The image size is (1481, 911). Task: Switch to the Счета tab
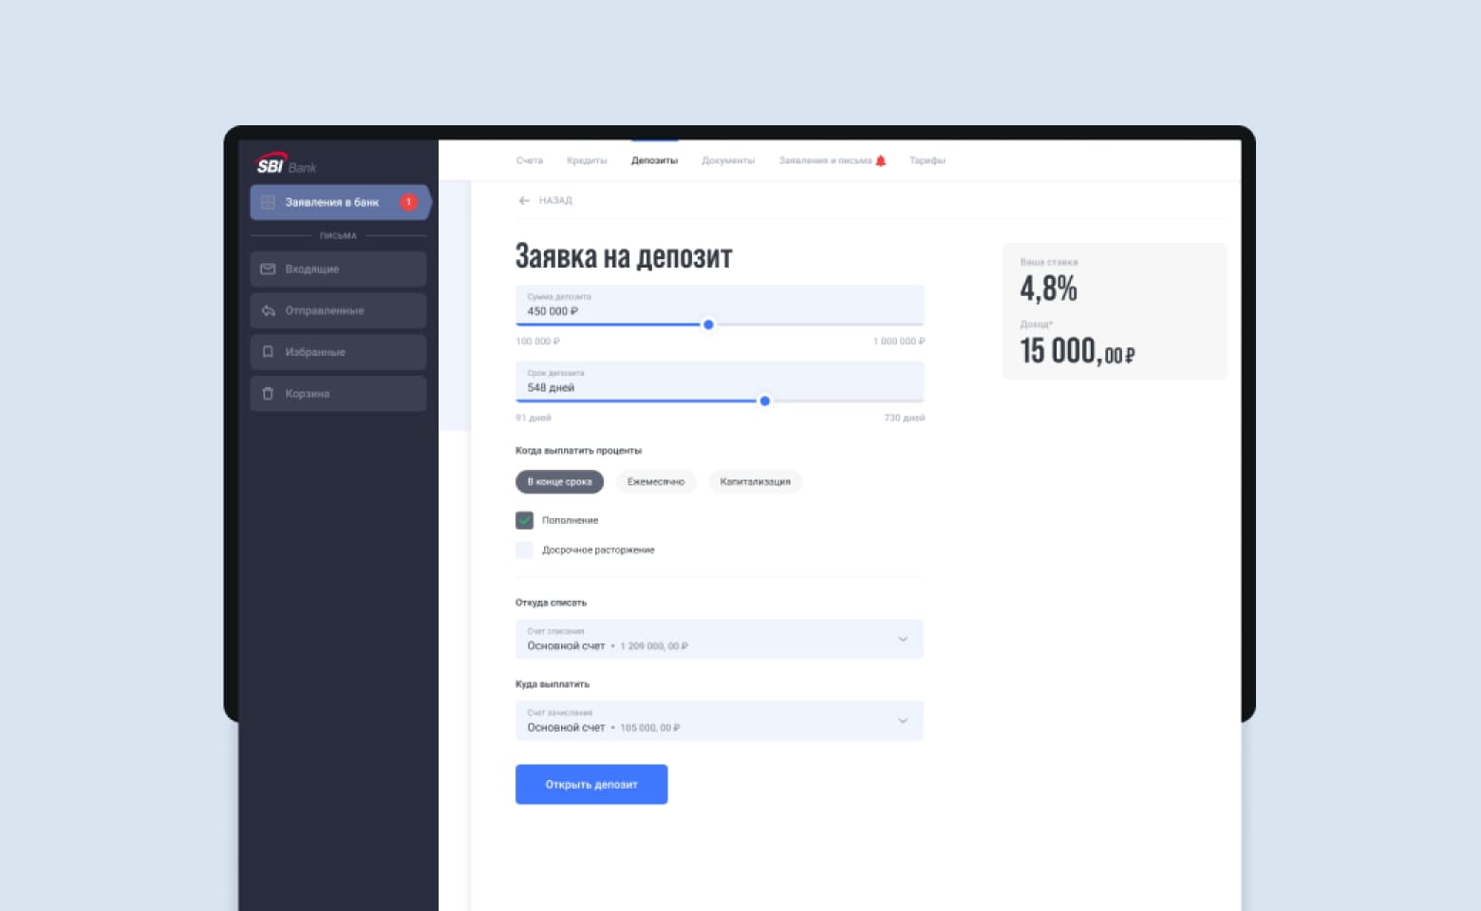click(529, 160)
